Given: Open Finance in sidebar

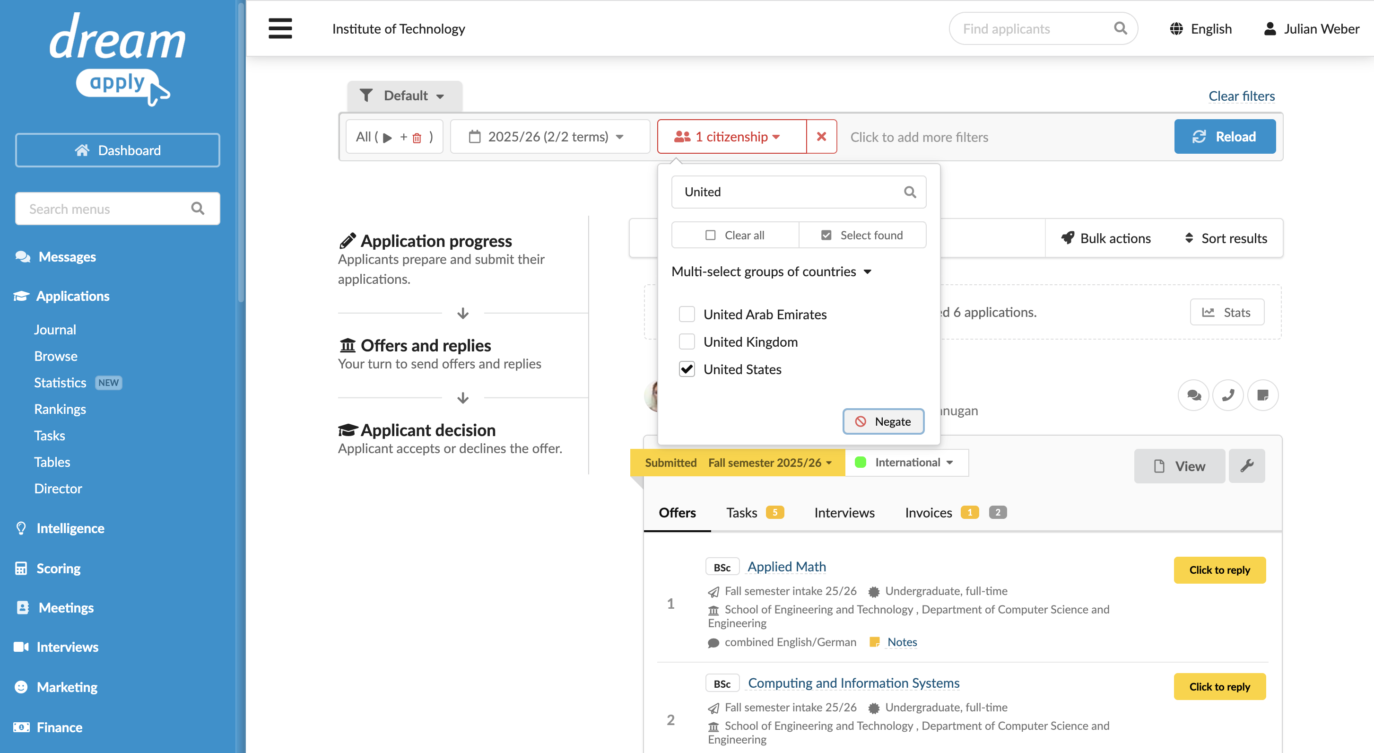Looking at the screenshot, I should click(x=59, y=727).
